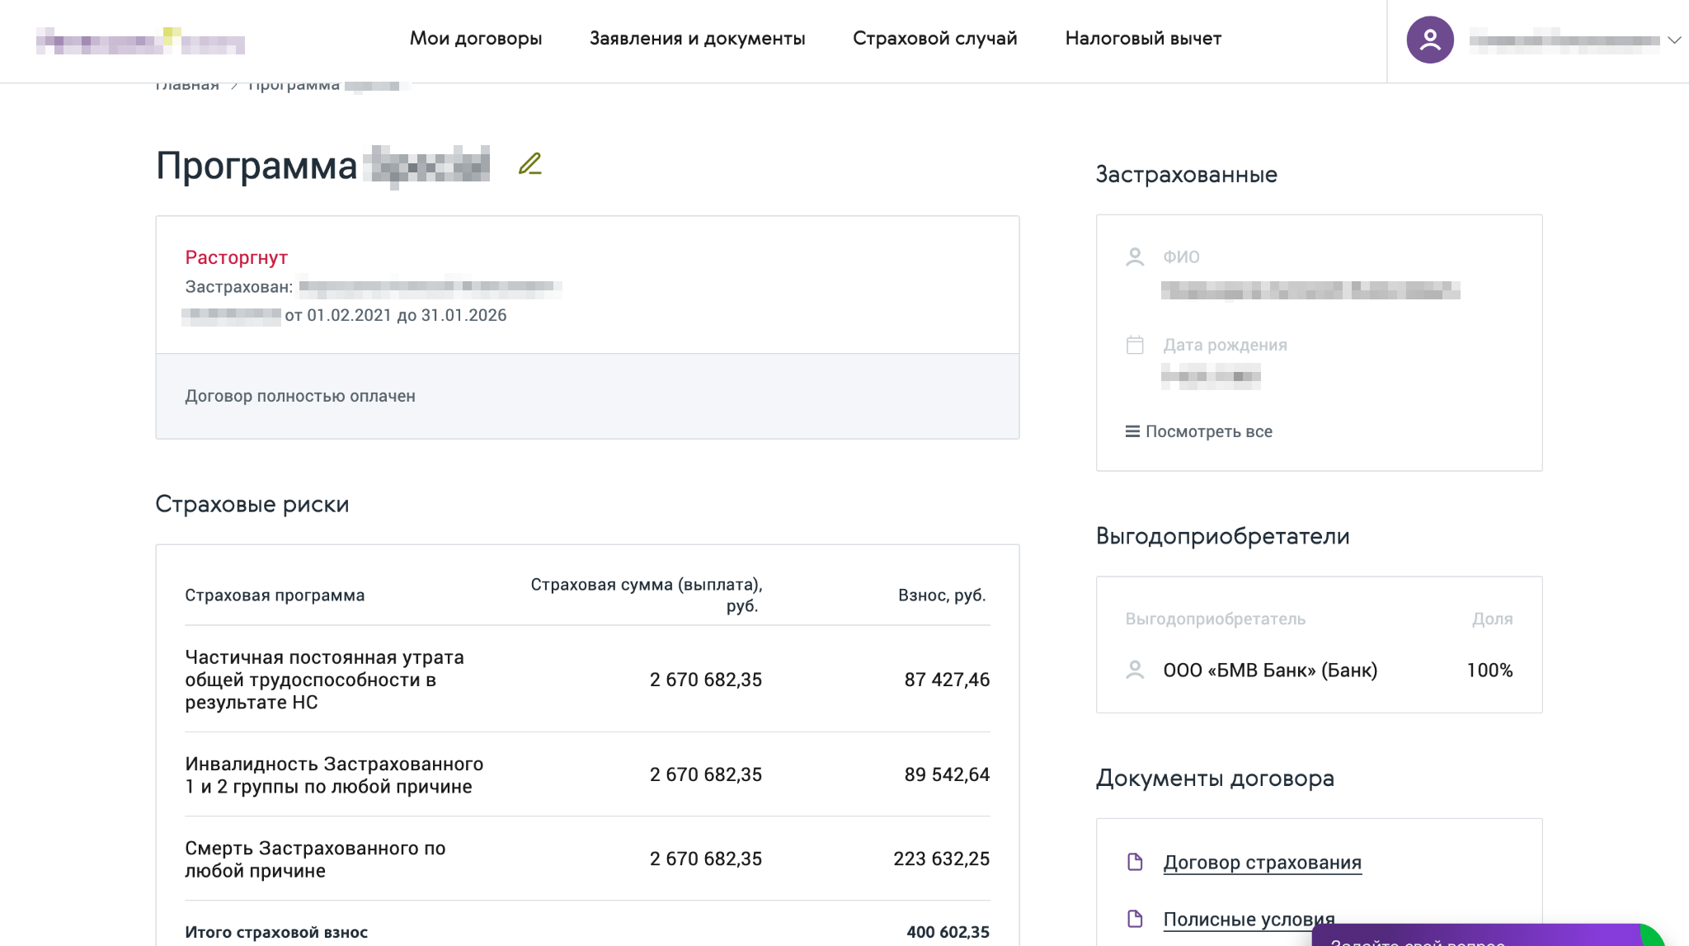The width and height of the screenshot is (1689, 946).
Task: Go to Заявления и документы
Action: click(697, 38)
